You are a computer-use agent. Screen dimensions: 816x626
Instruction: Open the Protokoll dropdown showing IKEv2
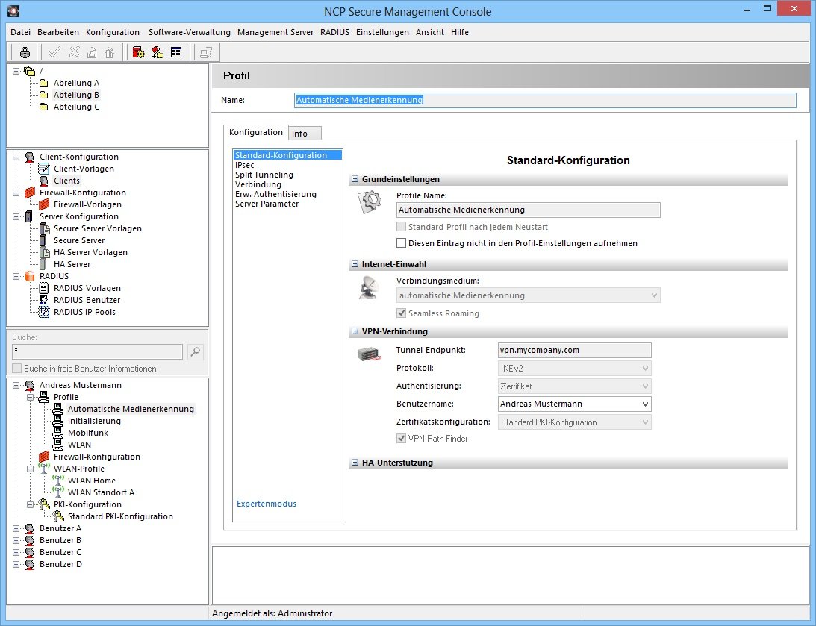(575, 368)
